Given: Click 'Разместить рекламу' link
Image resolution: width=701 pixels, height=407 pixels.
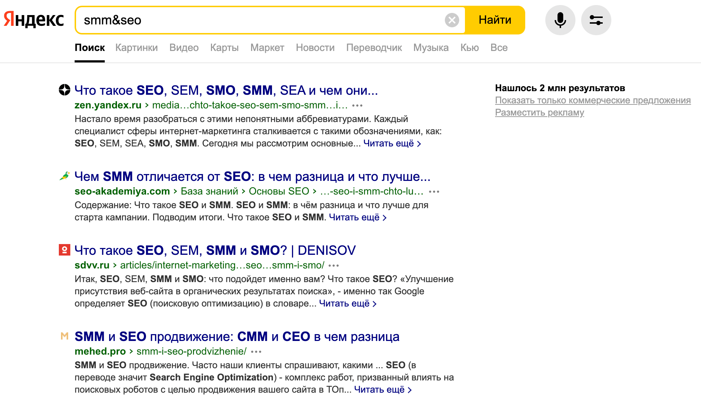Looking at the screenshot, I should click(540, 113).
